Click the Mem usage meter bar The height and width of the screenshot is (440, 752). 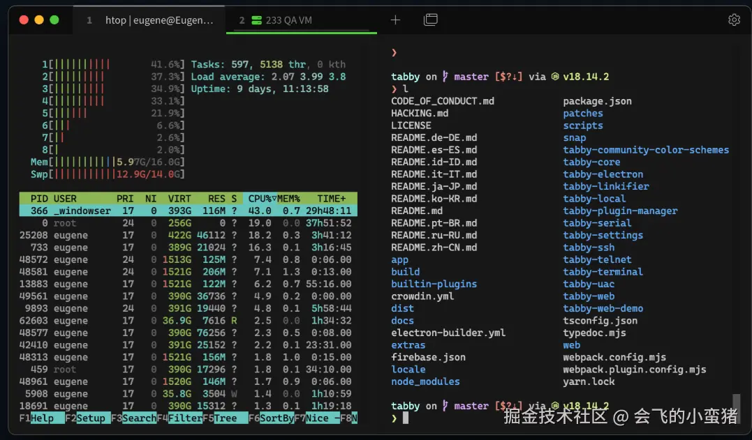tap(108, 162)
